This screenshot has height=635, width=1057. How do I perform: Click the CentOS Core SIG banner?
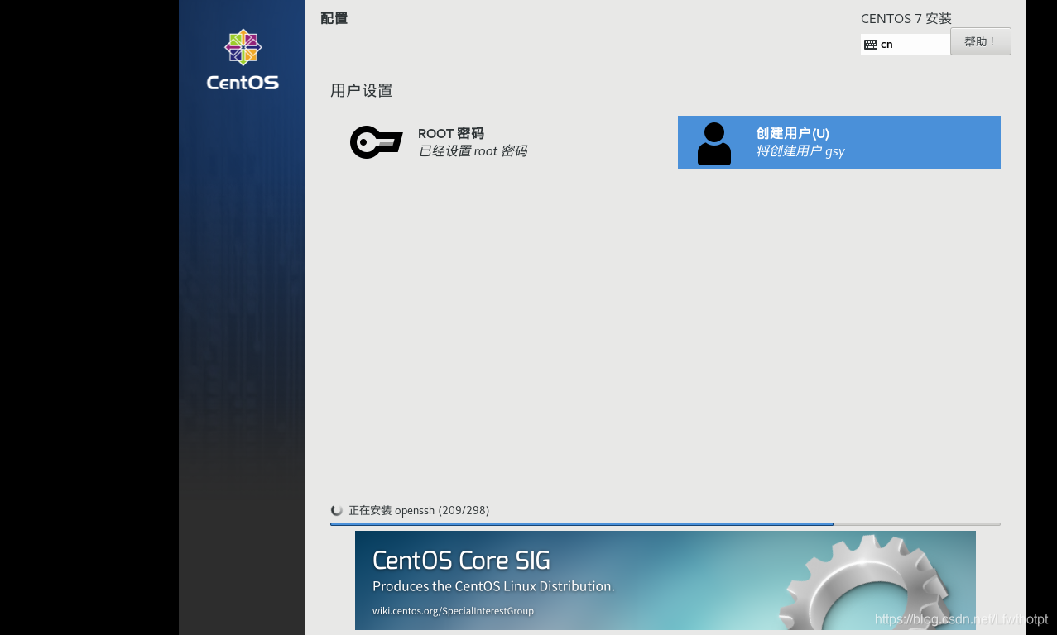[665, 580]
